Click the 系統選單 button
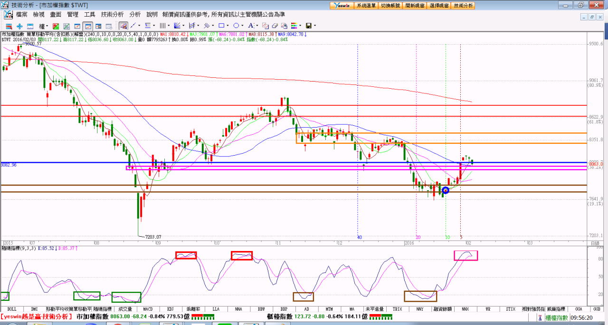 [x=366, y=5]
